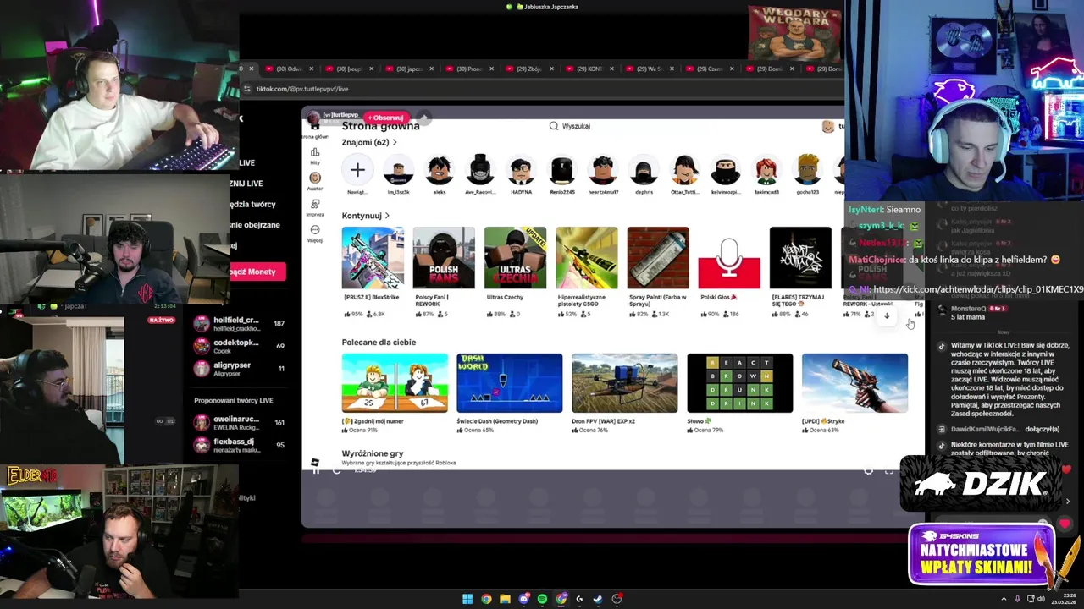Open Impreza icon in Roblox sidebar
Image resolution: width=1084 pixels, height=609 pixels.
coord(315,204)
